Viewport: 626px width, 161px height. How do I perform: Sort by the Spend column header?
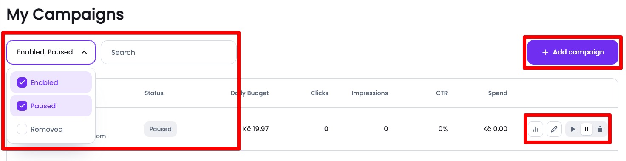(x=498, y=93)
